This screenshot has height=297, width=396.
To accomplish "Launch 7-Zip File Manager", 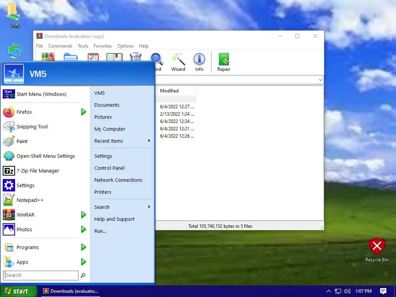I will tap(38, 171).
